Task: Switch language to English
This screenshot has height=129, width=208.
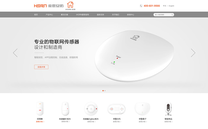Action: pos(171,6)
